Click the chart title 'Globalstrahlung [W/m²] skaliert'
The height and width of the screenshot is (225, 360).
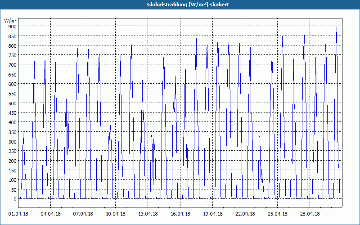click(188, 4)
